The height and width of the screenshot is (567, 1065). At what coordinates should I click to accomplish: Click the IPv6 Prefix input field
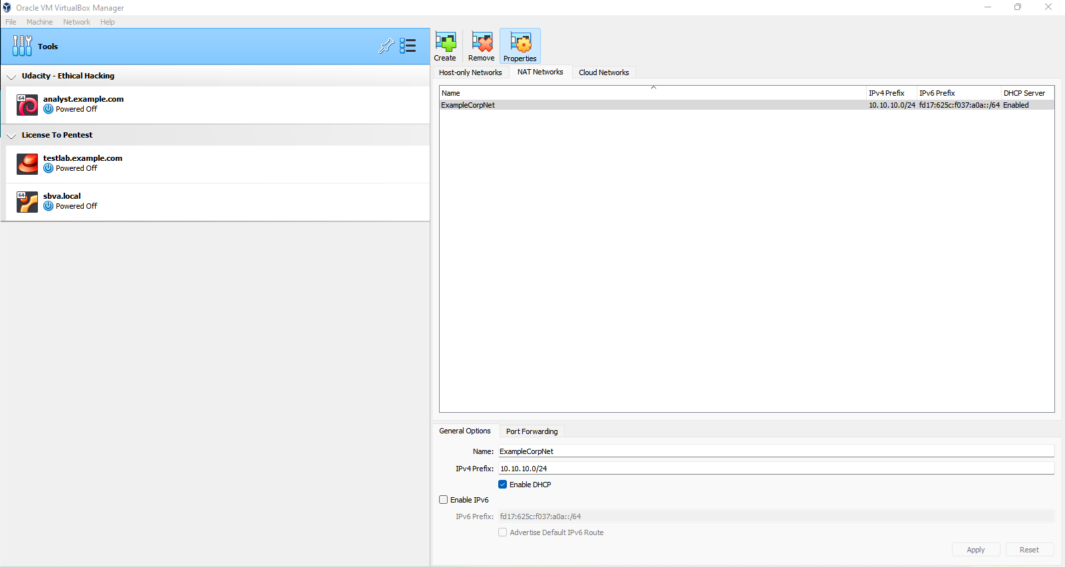pyautogui.click(x=776, y=516)
